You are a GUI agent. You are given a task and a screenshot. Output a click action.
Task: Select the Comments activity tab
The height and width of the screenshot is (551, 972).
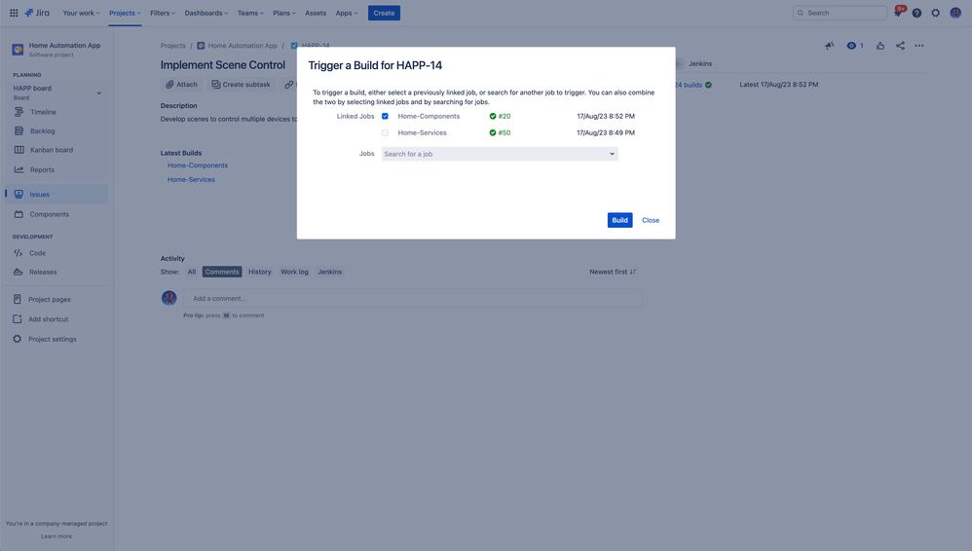click(222, 272)
